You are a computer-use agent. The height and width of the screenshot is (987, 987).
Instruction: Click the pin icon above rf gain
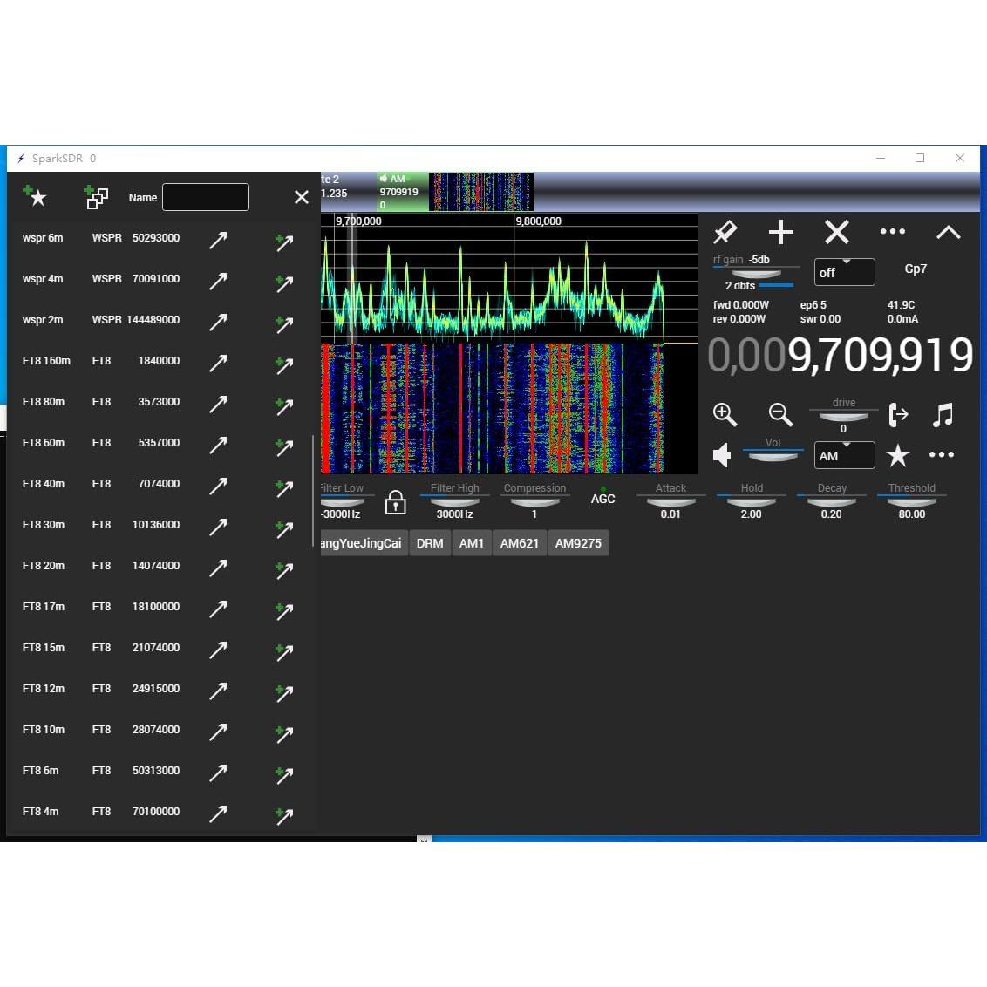coord(725,232)
